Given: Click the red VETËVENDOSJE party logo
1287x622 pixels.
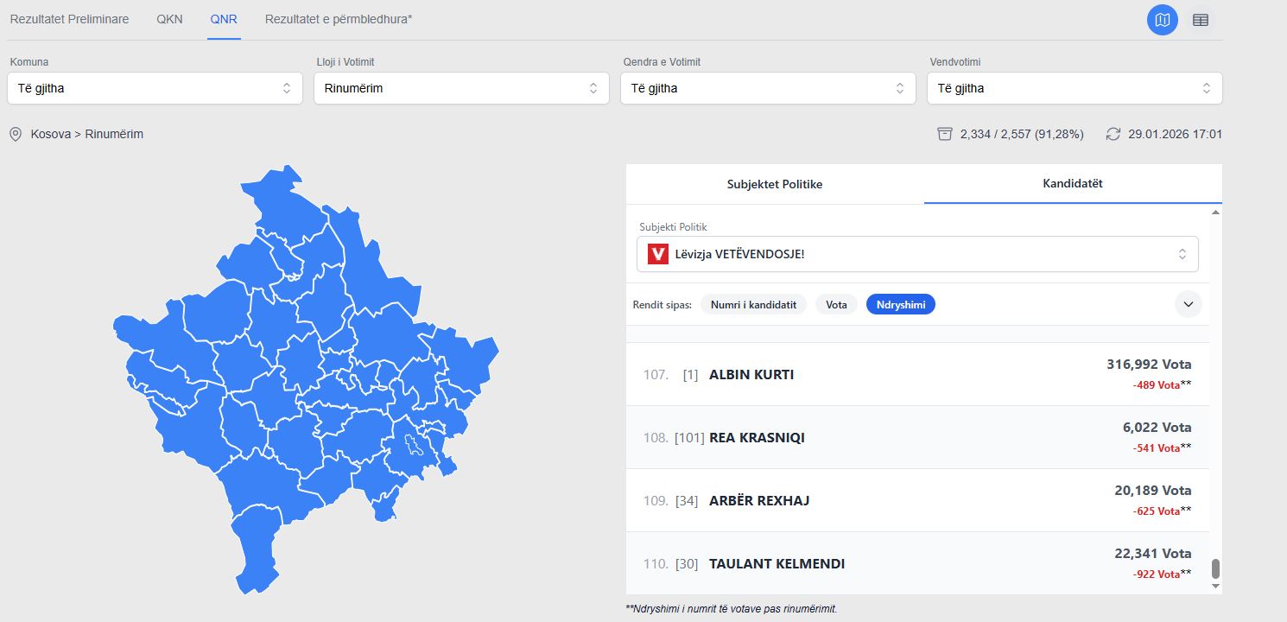Looking at the screenshot, I should (x=658, y=254).
